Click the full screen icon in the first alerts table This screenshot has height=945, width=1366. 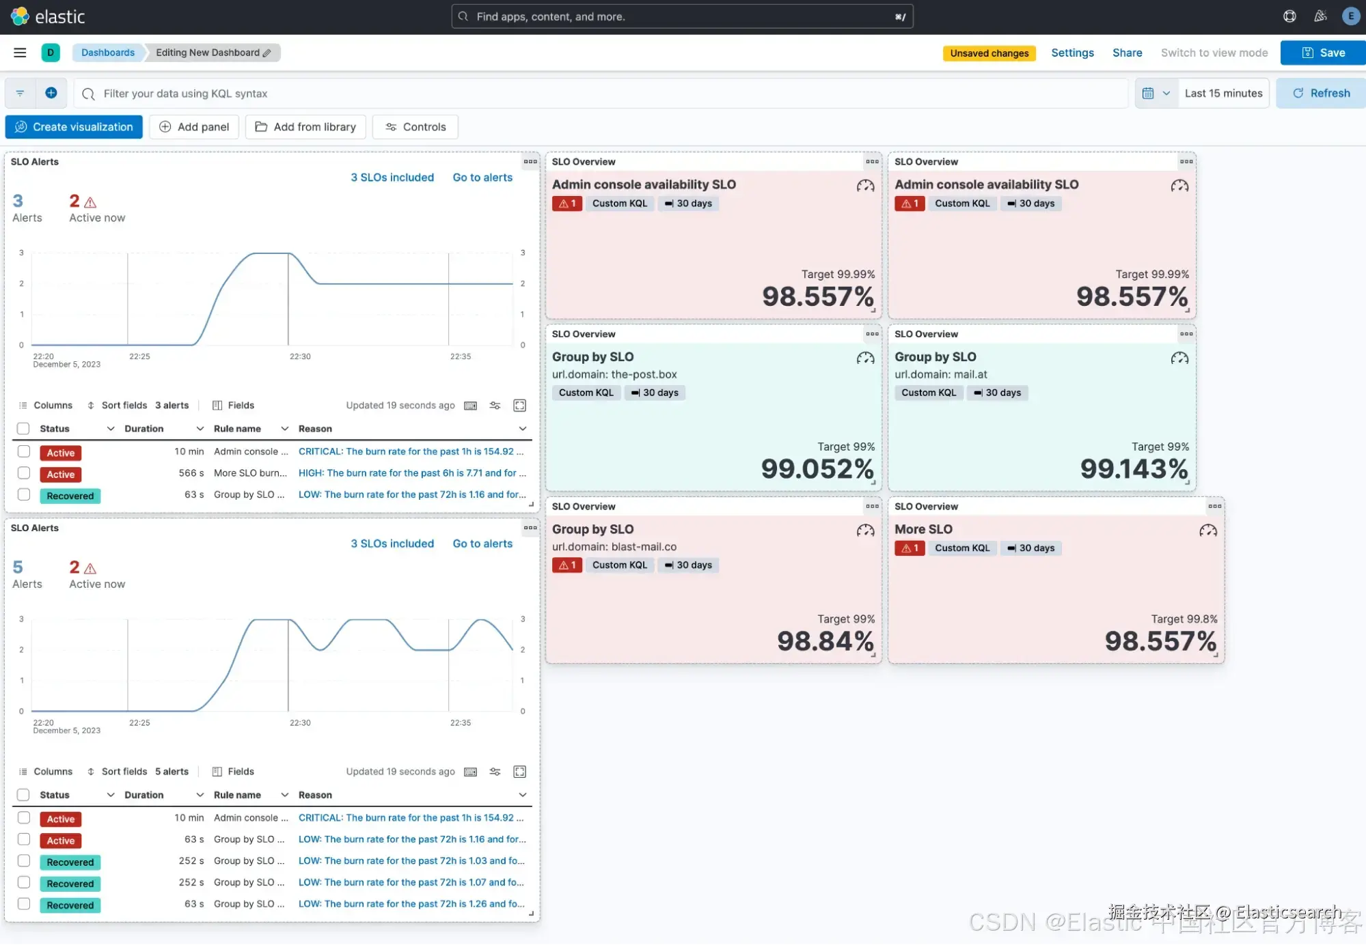(x=519, y=406)
